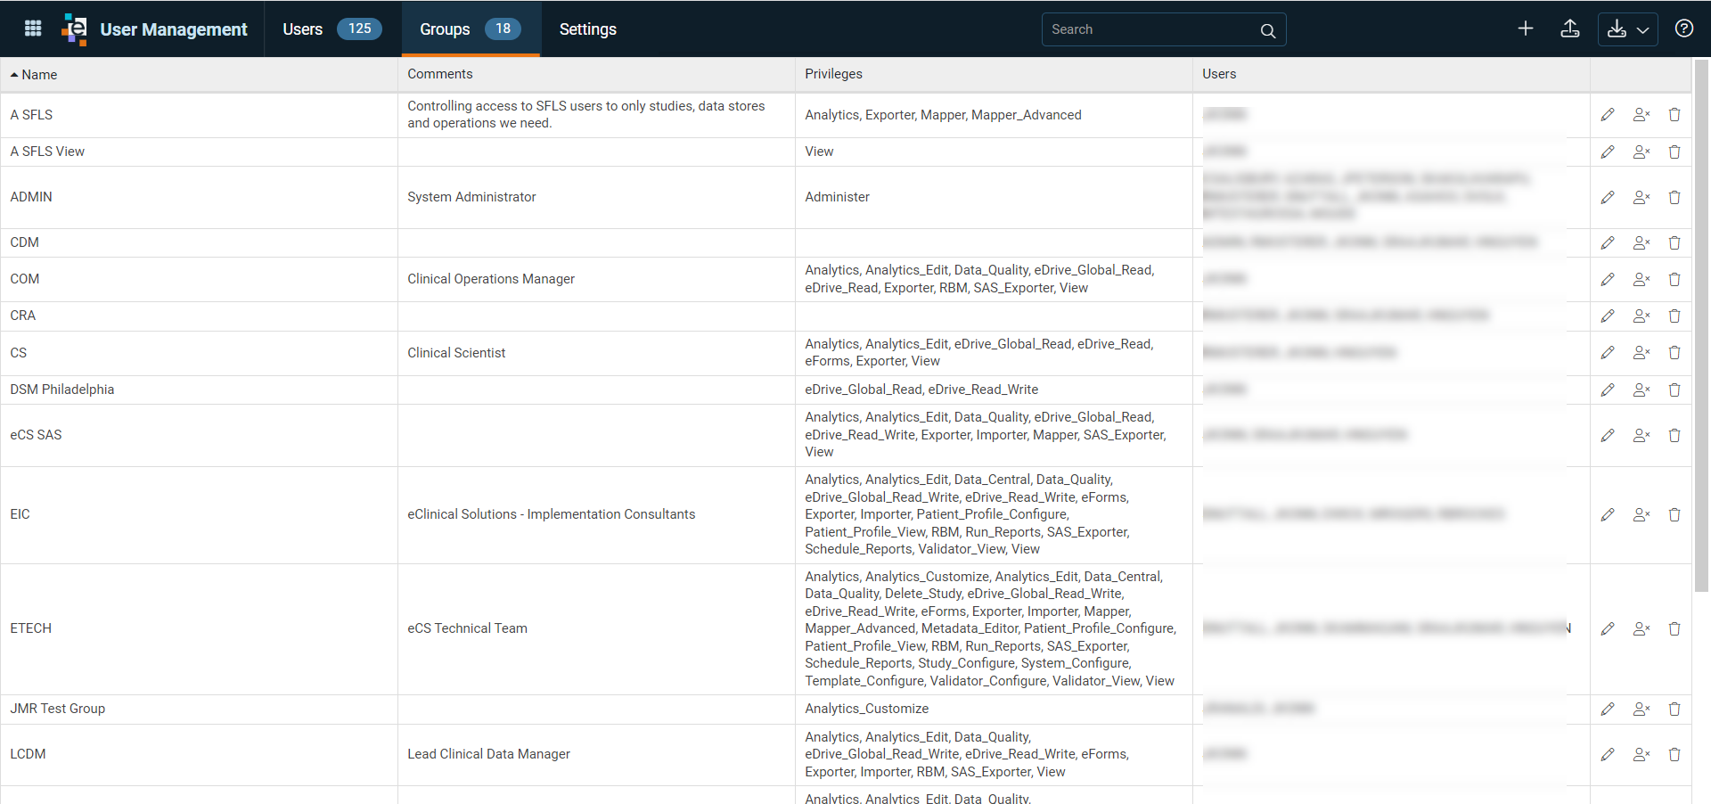The height and width of the screenshot is (804, 1711).
Task: Edit the CDM group
Action: (x=1608, y=243)
